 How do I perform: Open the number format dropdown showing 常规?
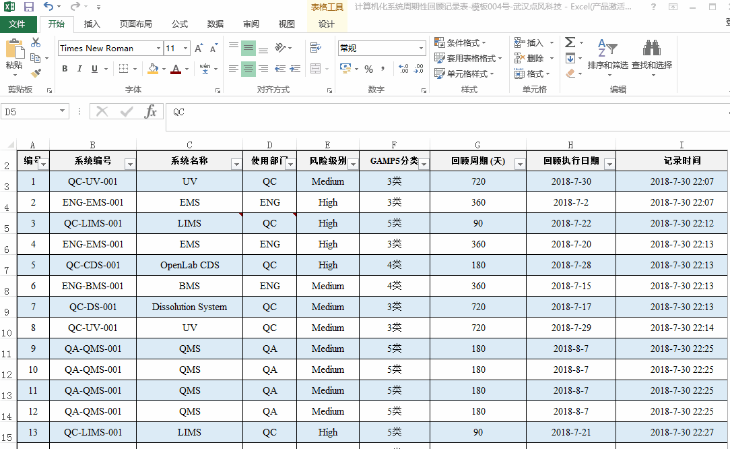point(422,48)
